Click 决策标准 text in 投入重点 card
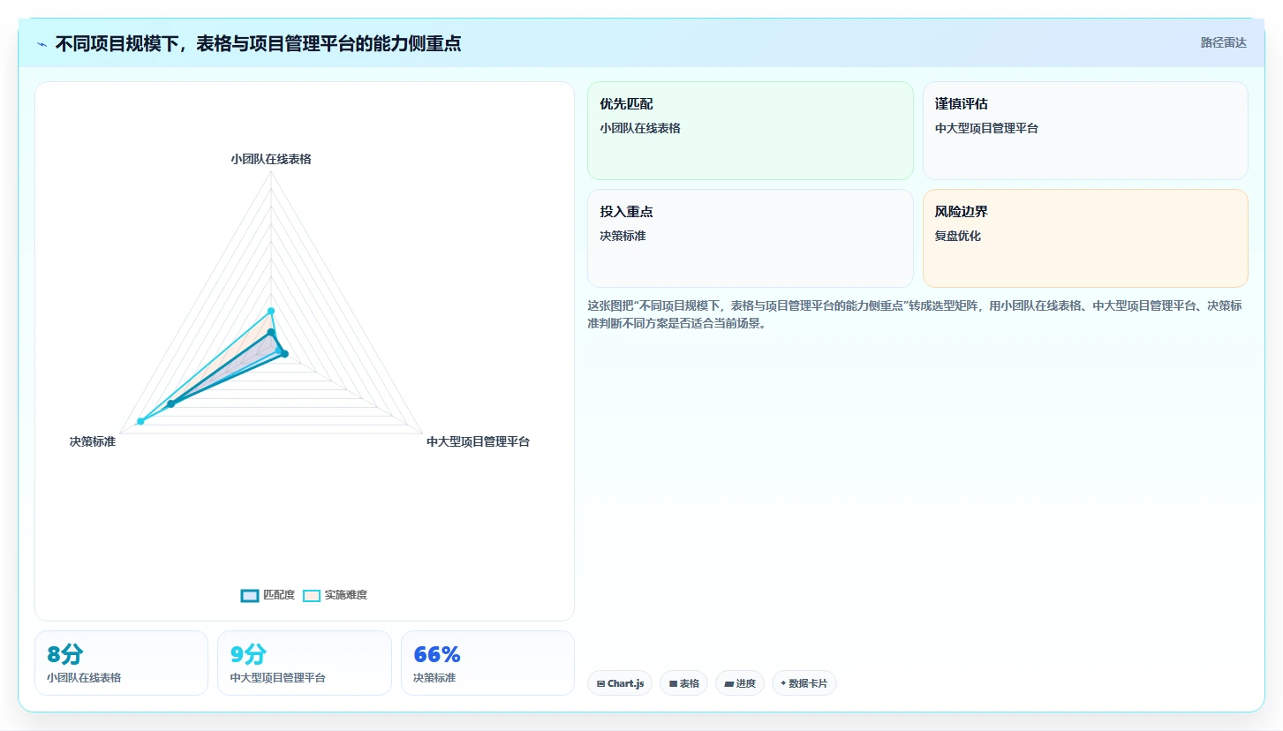 coord(623,236)
